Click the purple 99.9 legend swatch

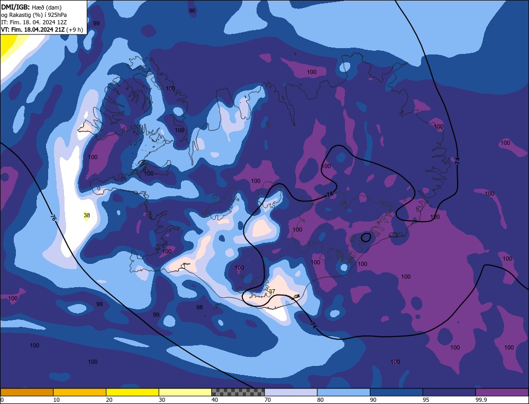[x=502, y=392]
